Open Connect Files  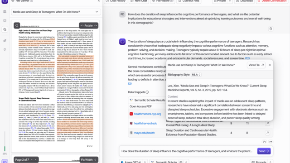pos(189,1)
